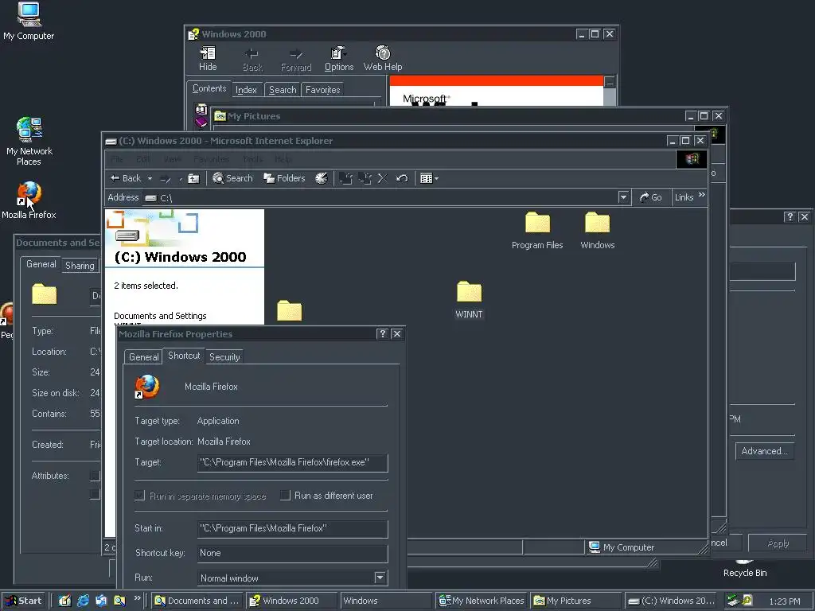Click the Delete X icon in the Explorer toolbar
The width and height of the screenshot is (815, 611).
383,178
